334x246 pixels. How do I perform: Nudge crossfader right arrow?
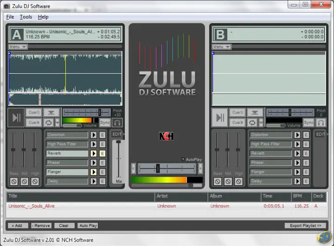[x=200, y=169]
